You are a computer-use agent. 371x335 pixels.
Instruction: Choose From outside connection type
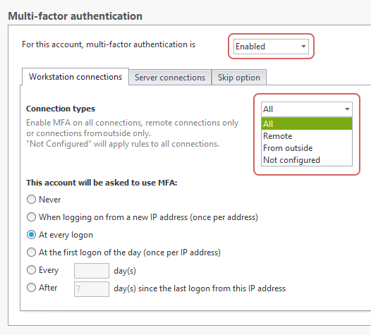307,148
